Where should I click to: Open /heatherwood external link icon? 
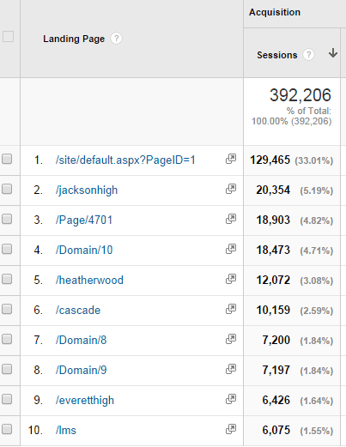click(231, 279)
